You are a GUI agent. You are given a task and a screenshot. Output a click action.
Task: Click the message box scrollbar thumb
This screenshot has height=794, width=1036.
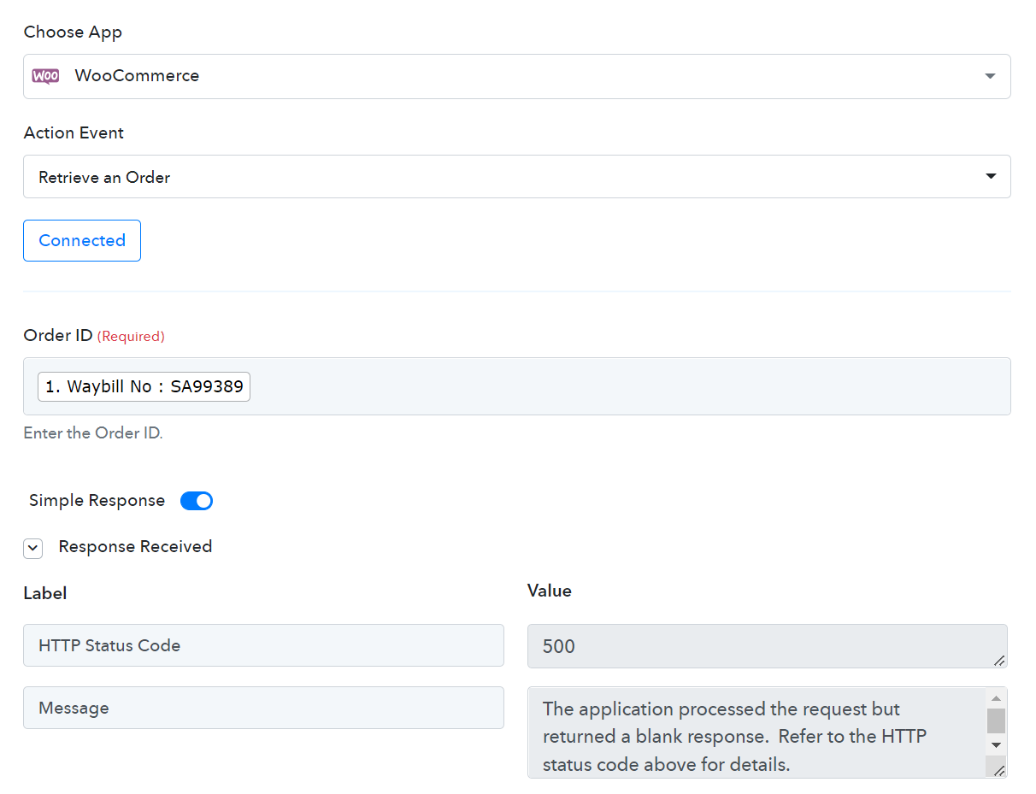click(996, 720)
